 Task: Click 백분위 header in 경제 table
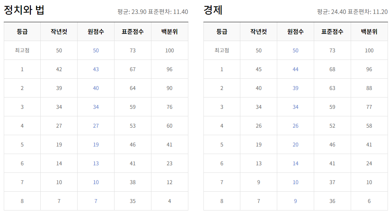pyautogui.click(x=369, y=32)
